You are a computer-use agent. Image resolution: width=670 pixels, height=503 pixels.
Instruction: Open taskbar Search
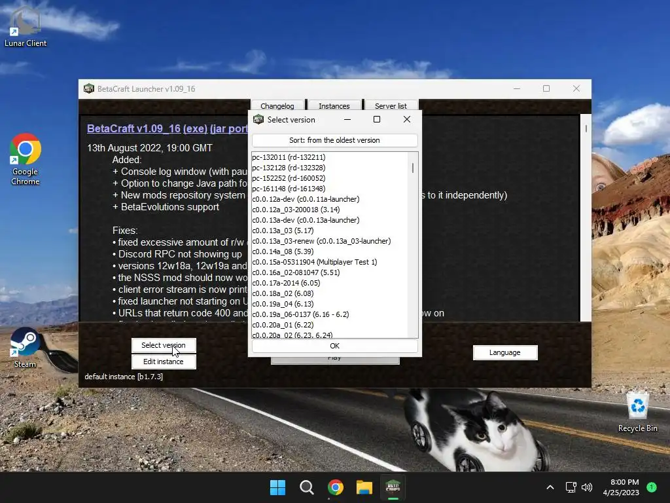pyautogui.click(x=307, y=487)
